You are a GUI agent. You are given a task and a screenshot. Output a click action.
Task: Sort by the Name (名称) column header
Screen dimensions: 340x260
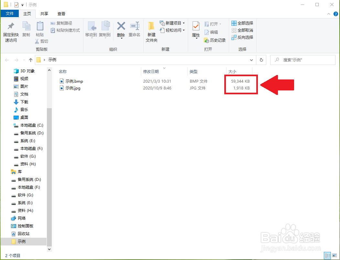coord(63,71)
